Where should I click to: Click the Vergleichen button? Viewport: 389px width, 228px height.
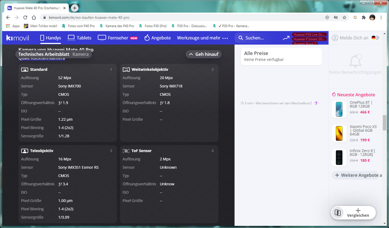pyautogui.click(x=358, y=213)
